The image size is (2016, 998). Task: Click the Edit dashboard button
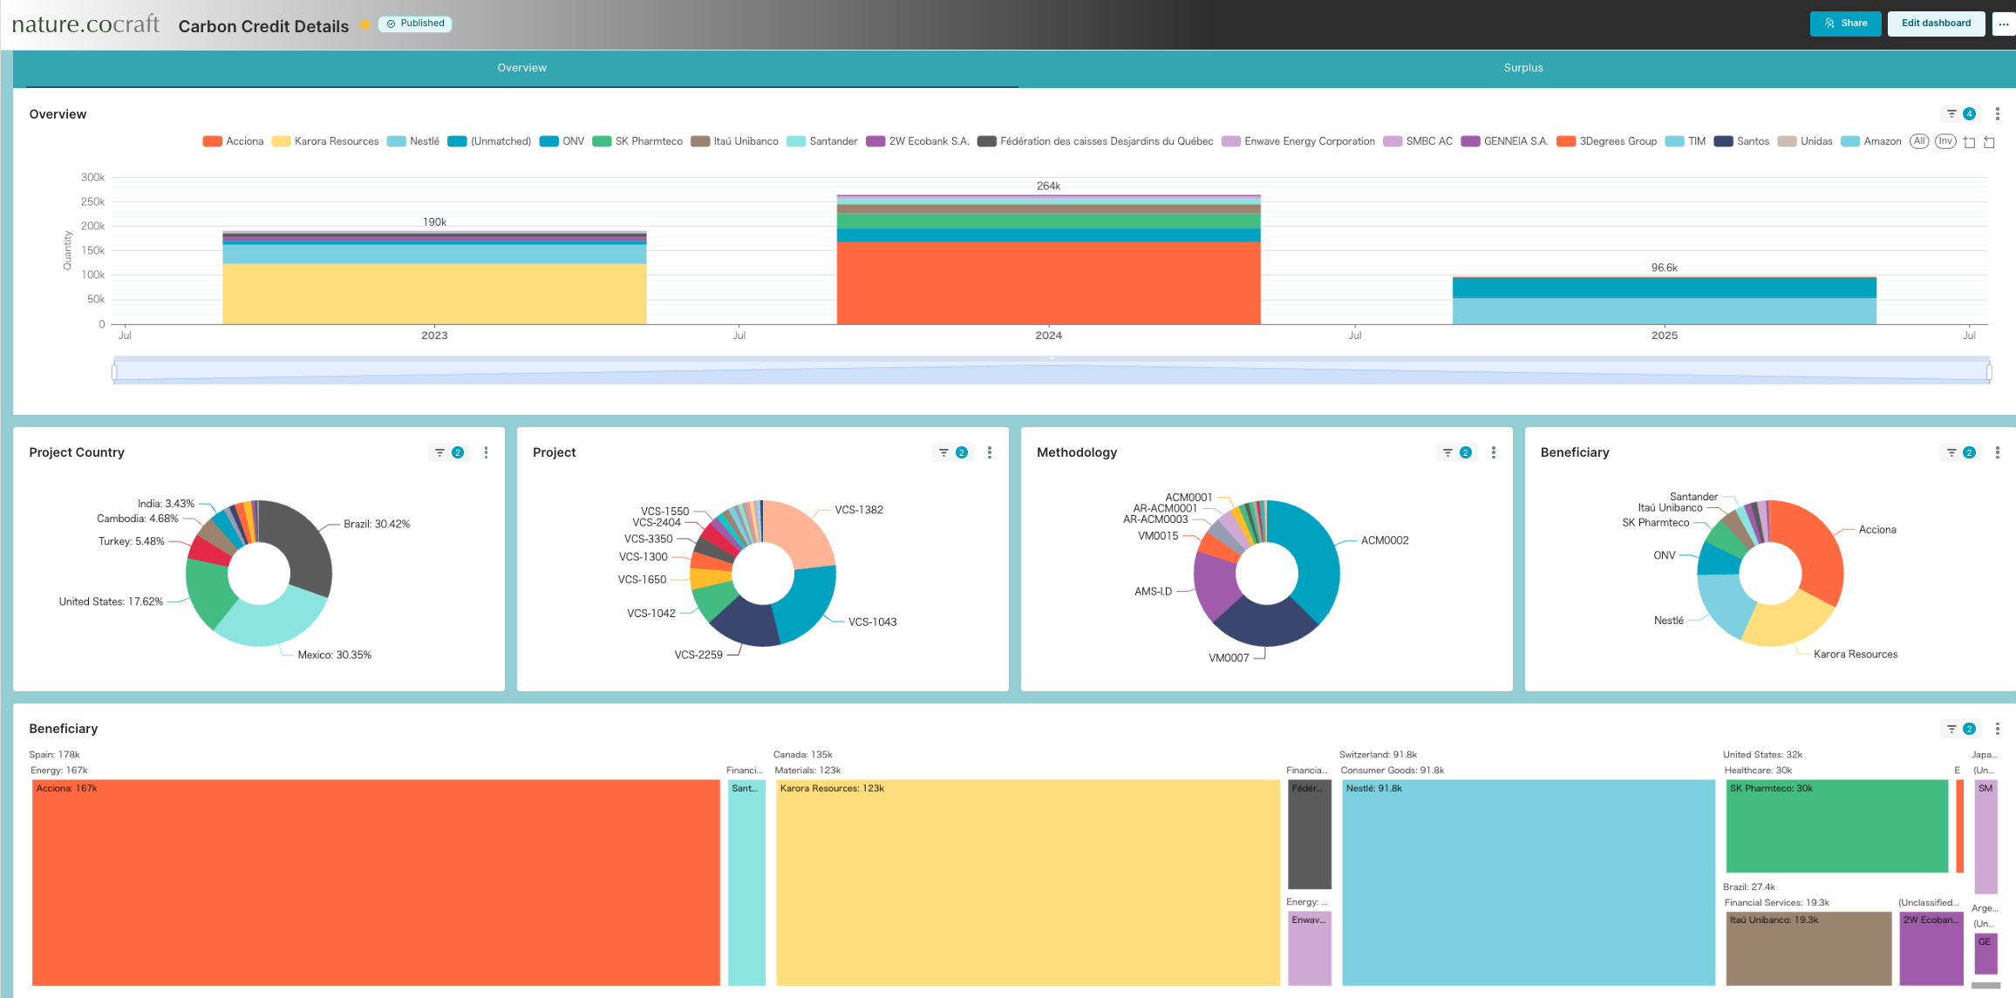coord(1936,24)
